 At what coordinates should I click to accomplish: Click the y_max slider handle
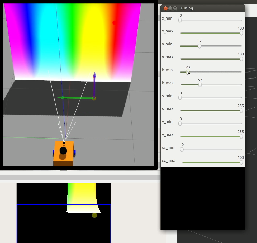241,59
